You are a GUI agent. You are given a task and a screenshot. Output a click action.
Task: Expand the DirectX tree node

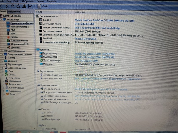(x=3, y=75)
